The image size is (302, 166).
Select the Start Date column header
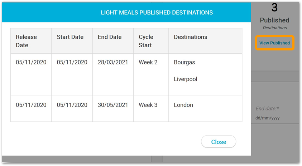point(72,41)
